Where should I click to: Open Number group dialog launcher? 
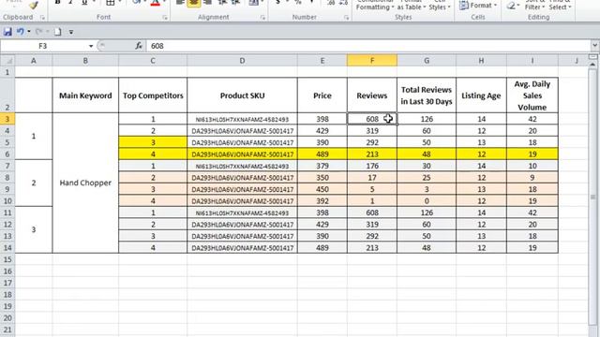click(x=346, y=18)
